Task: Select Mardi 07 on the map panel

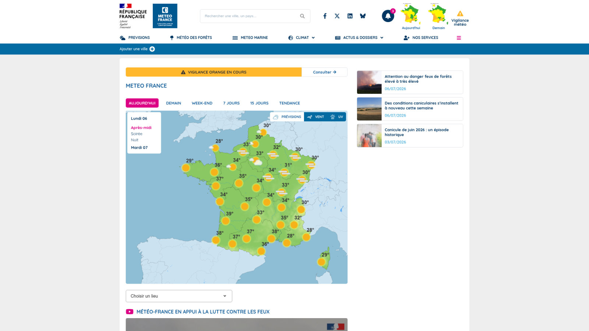Action: pyautogui.click(x=139, y=147)
